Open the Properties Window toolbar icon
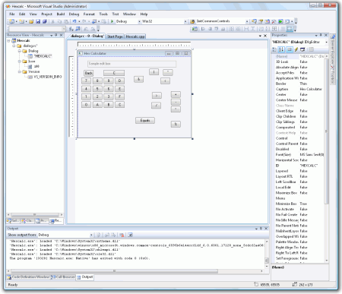Viewport: 342px width, 294px height. click(x=261, y=21)
